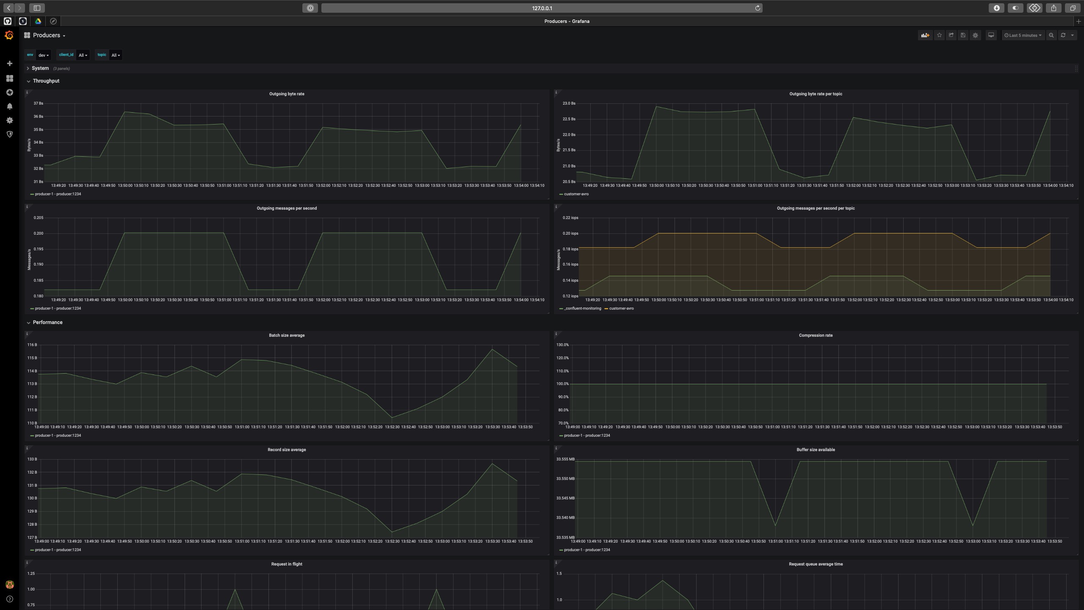Click the browser address bar showing 127.0.0.1

(x=542, y=8)
